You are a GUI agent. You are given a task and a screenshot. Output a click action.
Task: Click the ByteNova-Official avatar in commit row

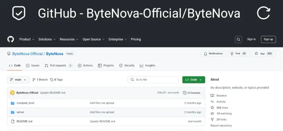click(x=12, y=93)
